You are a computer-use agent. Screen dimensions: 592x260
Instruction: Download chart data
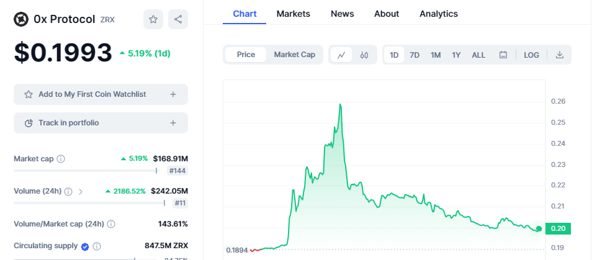tap(560, 55)
